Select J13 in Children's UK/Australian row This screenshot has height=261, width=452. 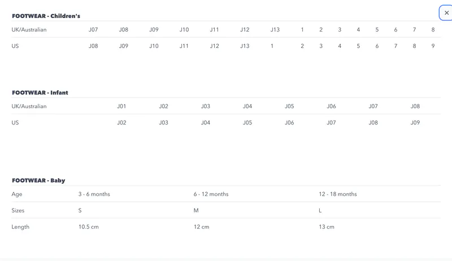[275, 30]
